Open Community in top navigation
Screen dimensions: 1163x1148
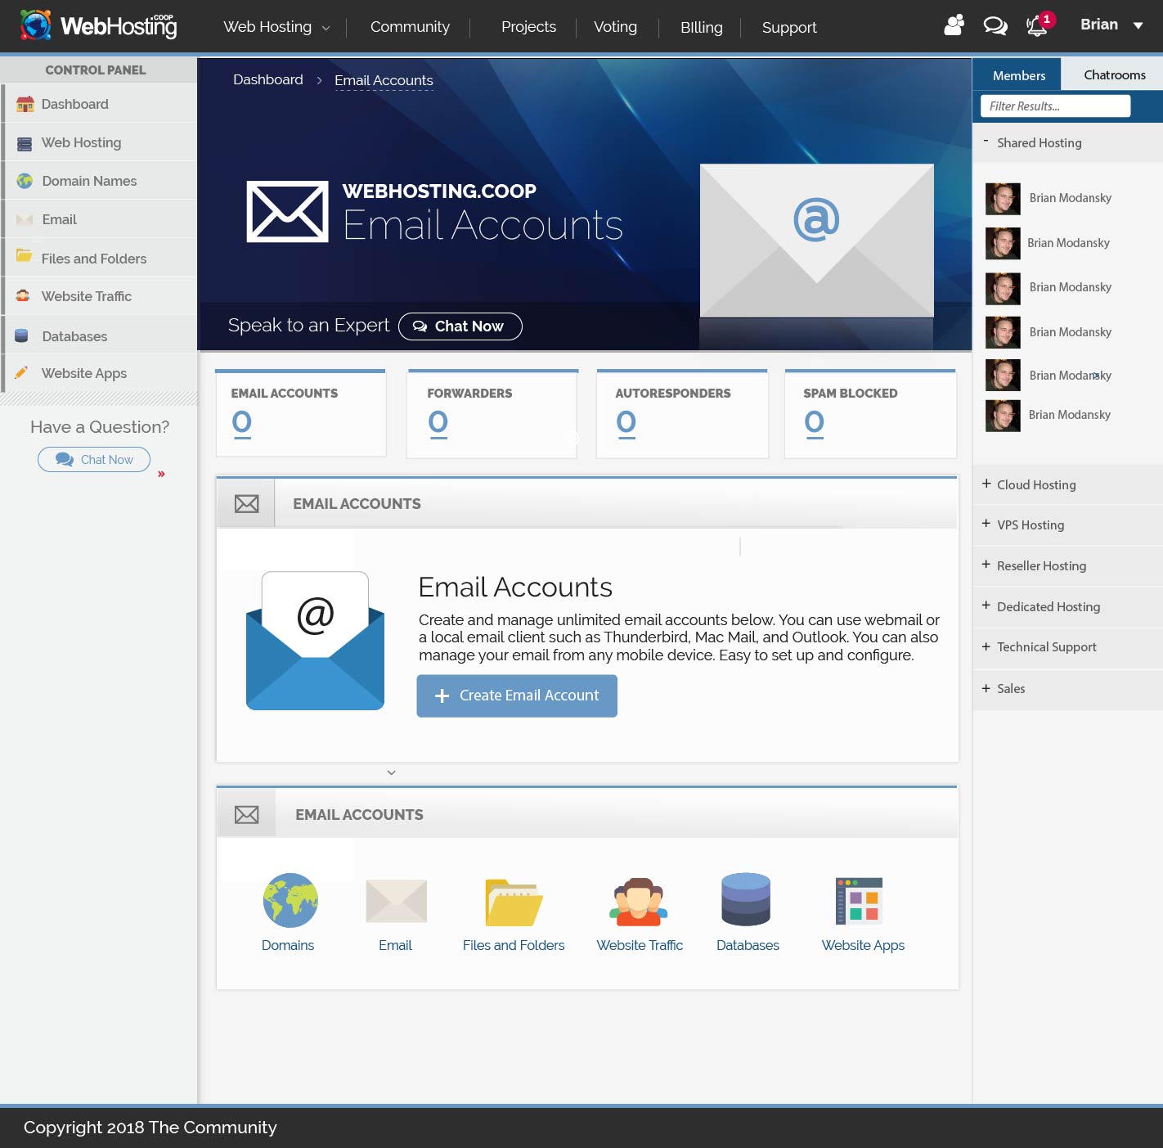410,27
